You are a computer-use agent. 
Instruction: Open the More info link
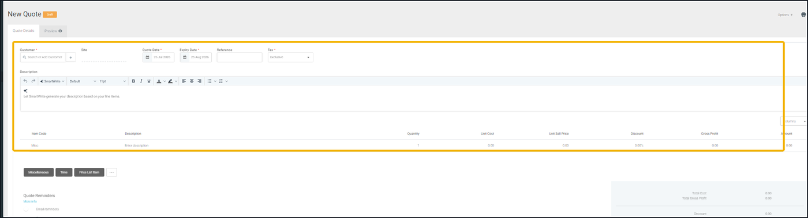30,201
